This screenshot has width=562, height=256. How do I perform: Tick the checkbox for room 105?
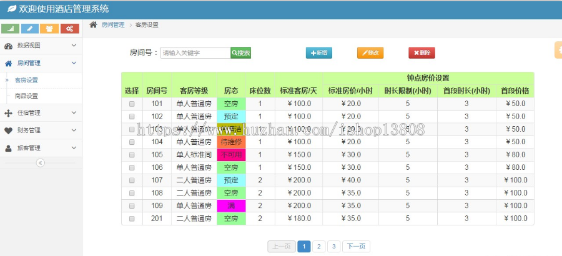(132, 155)
